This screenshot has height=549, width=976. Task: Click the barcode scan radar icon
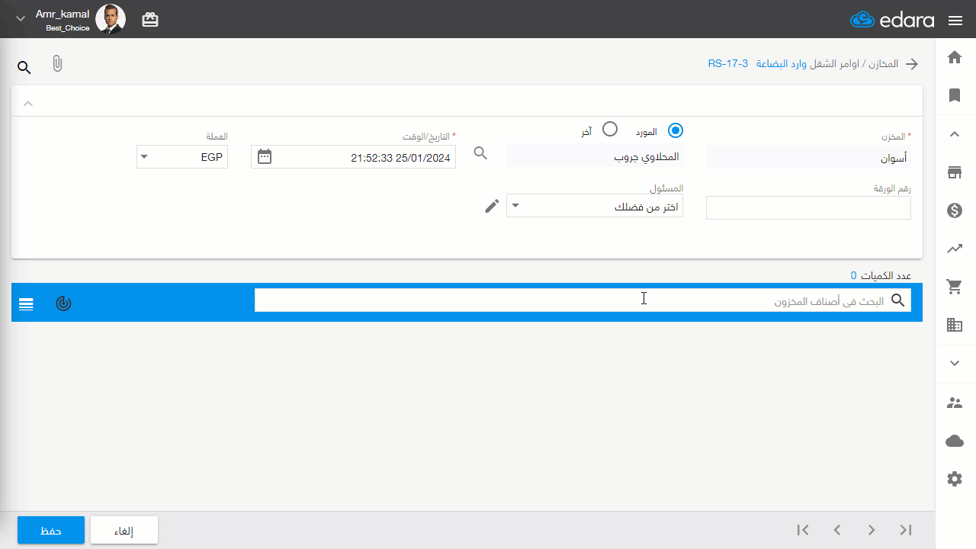[x=64, y=303]
